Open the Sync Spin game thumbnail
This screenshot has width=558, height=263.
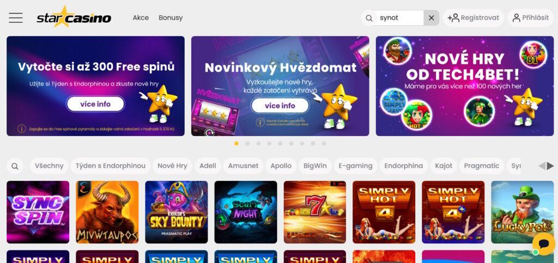[x=38, y=212]
